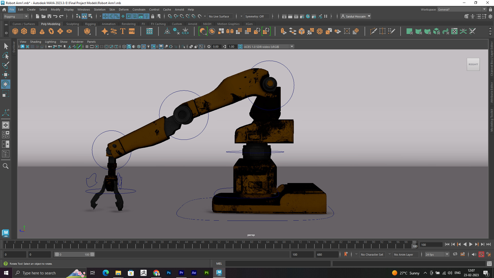Screen dimensions: 494x278
Task: Toggle Auto Keyframe button
Action: point(481,254)
